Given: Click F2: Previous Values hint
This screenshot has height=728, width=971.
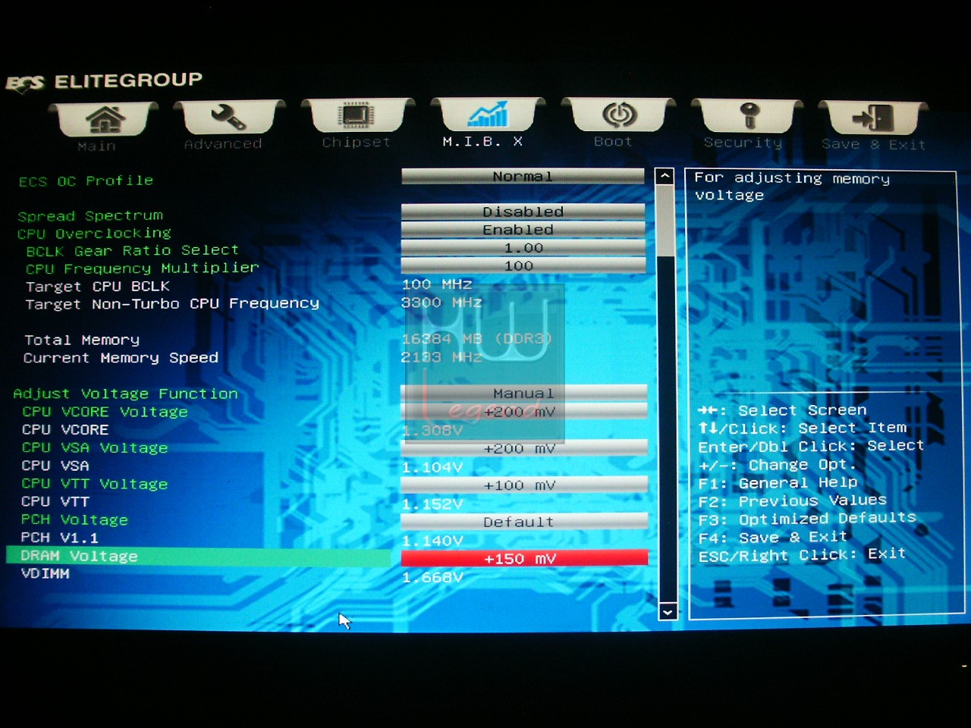Looking at the screenshot, I should click(792, 501).
